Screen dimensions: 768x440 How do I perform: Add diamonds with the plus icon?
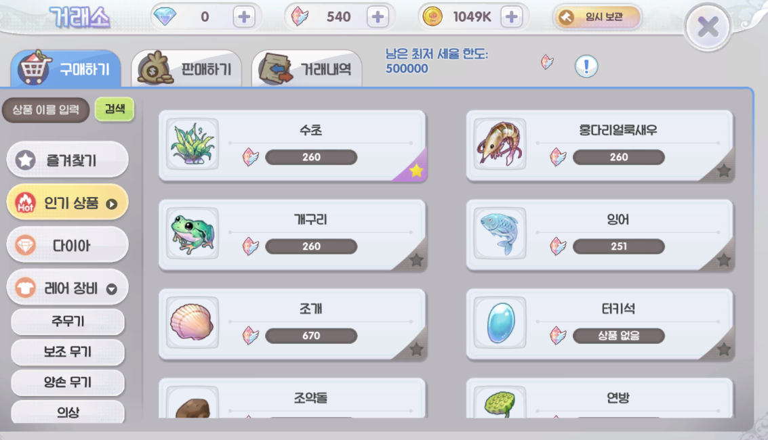point(244,17)
